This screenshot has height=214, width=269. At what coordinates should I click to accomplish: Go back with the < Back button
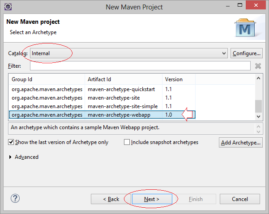pyautogui.click(x=111, y=199)
